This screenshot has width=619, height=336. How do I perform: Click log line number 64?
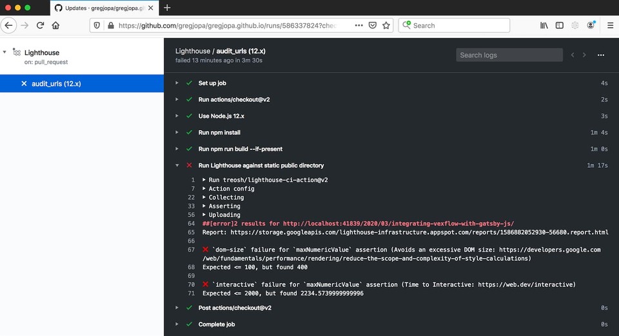(192, 223)
